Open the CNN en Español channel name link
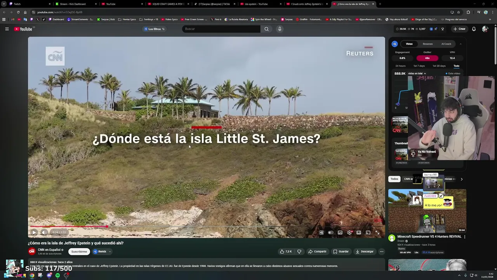Screen dimensions: 497x280 coord(49,250)
